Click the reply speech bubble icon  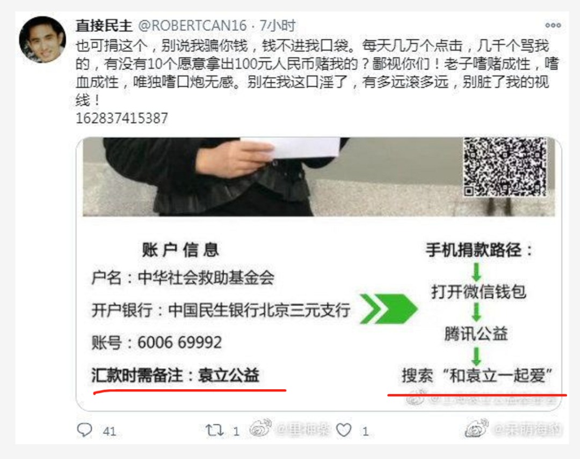pyautogui.click(x=84, y=430)
